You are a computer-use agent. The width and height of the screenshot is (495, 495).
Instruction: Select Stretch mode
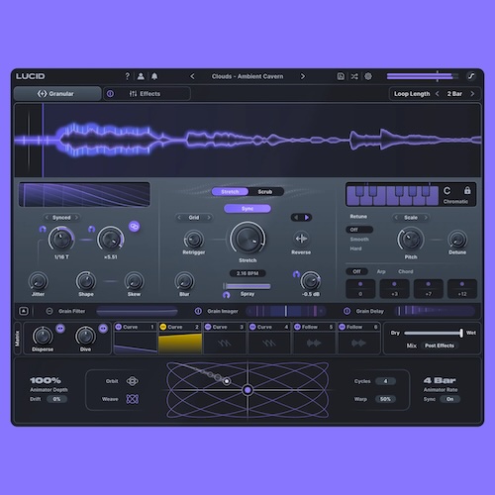tap(230, 192)
